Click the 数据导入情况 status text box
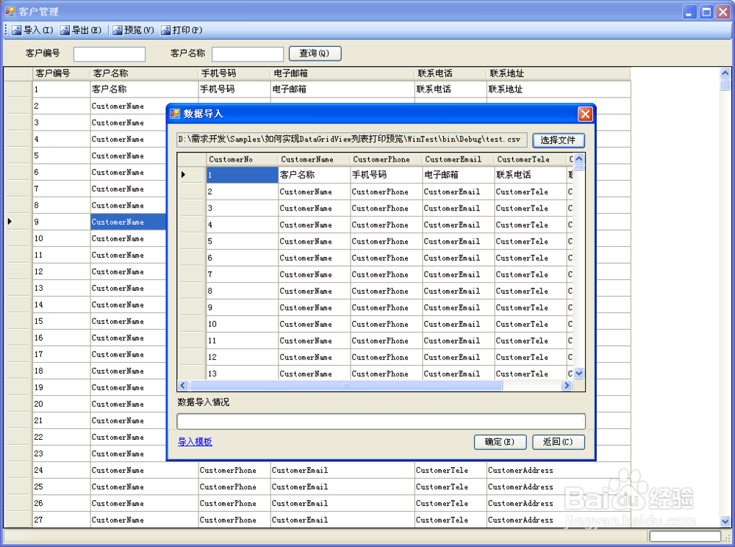The height and width of the screenshot is (547, 735). coord(381,421)
